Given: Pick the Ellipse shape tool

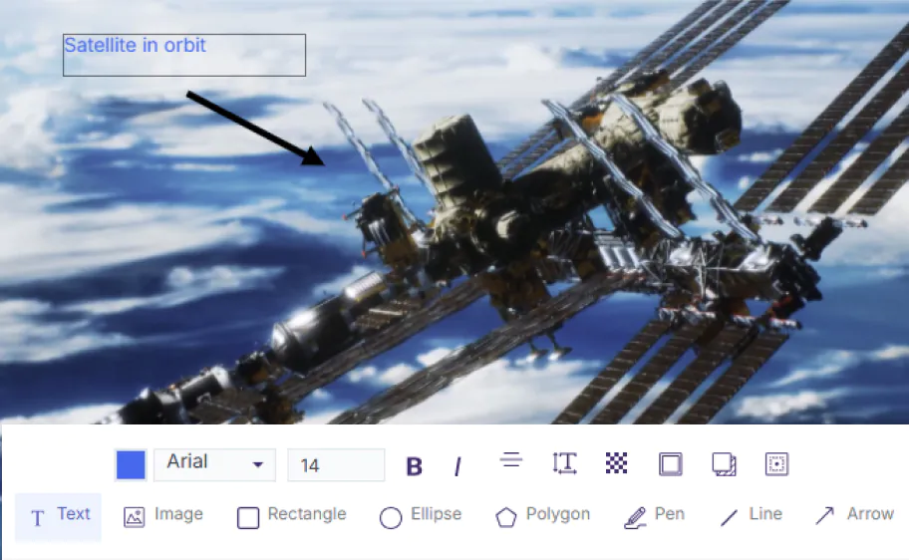Looking at the screenshot, I should pyautogui.click(x=421, y=516).
